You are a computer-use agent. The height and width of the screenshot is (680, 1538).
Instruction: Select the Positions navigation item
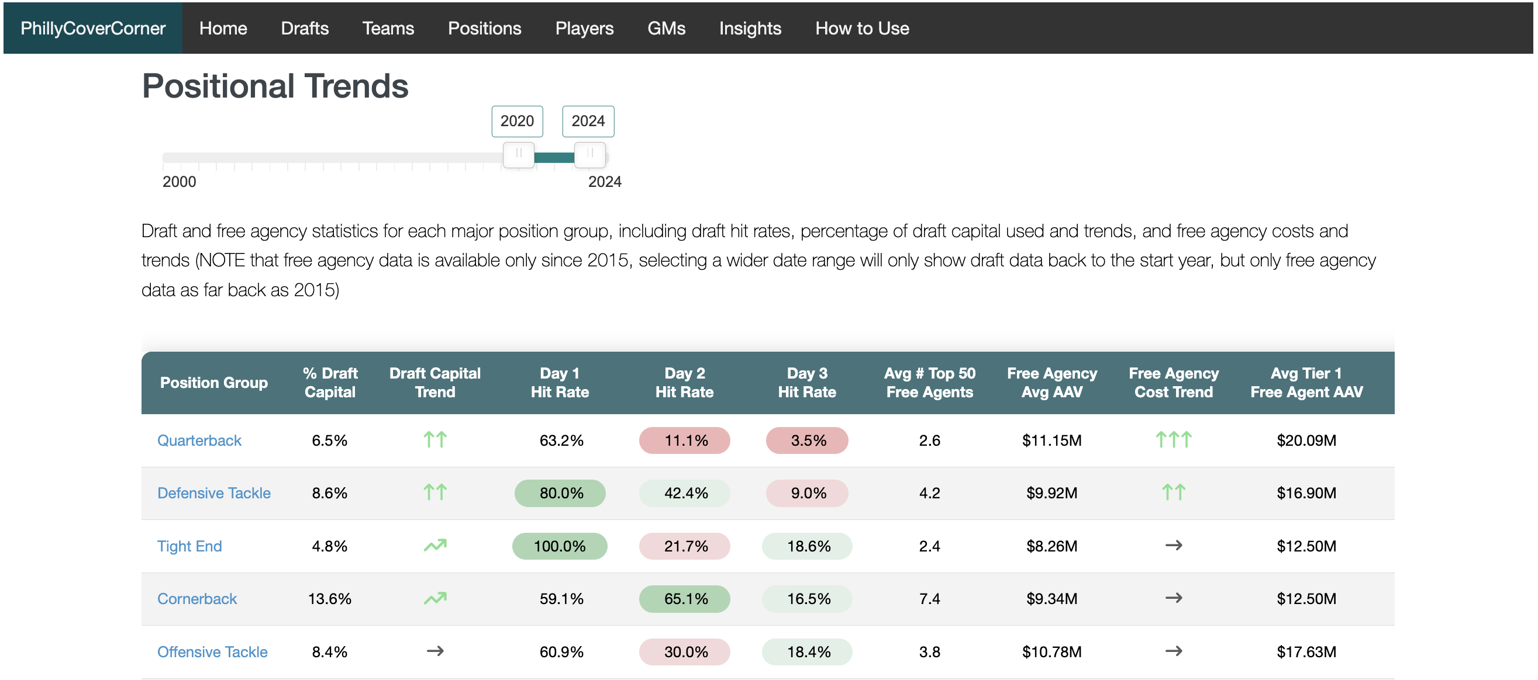(x=484, y=28)
